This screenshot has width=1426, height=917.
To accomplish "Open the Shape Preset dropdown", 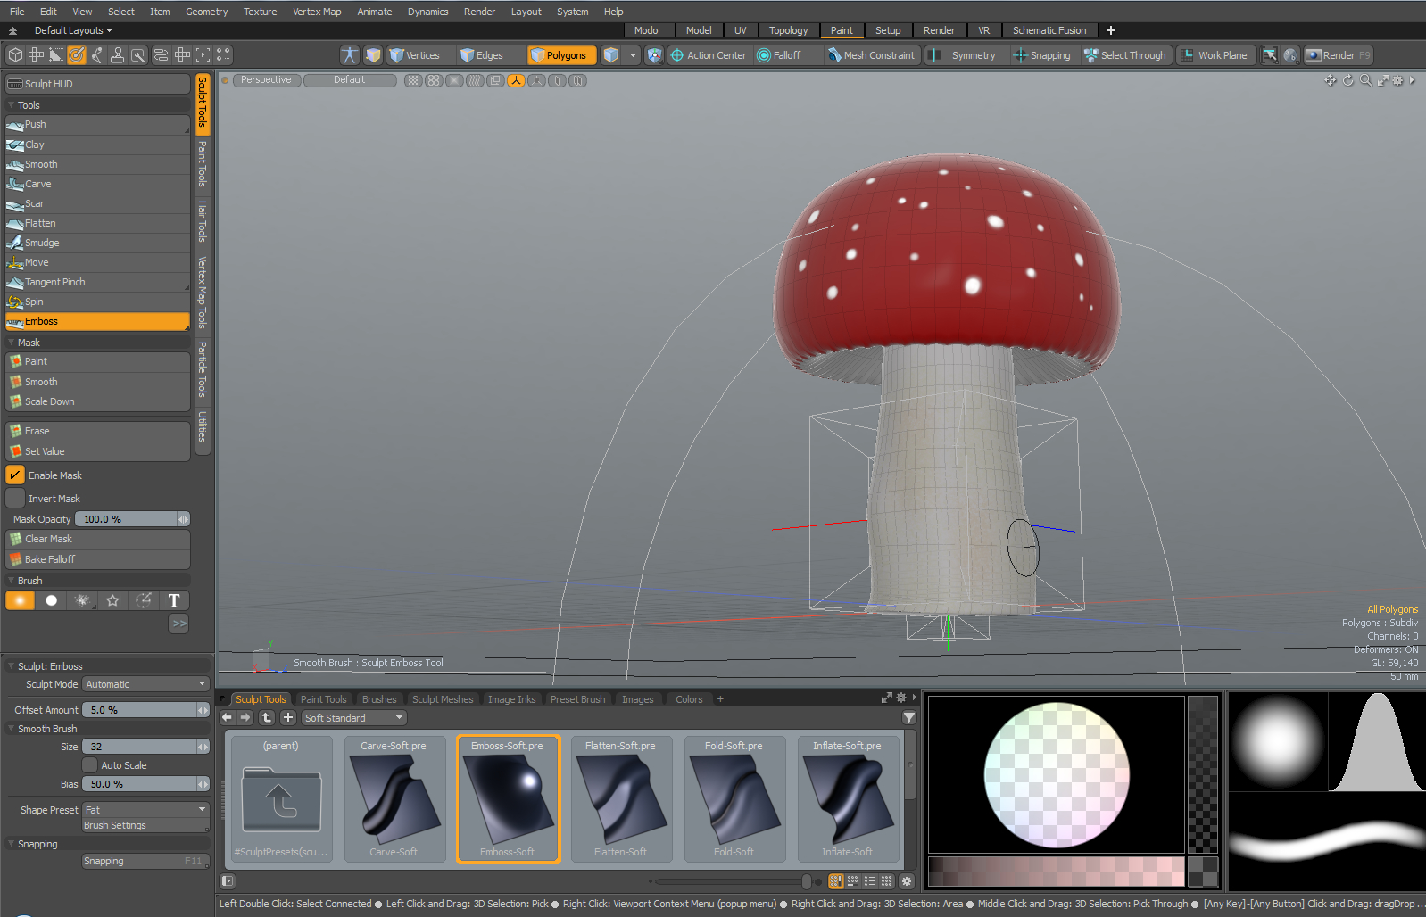I will click(145, 810).
